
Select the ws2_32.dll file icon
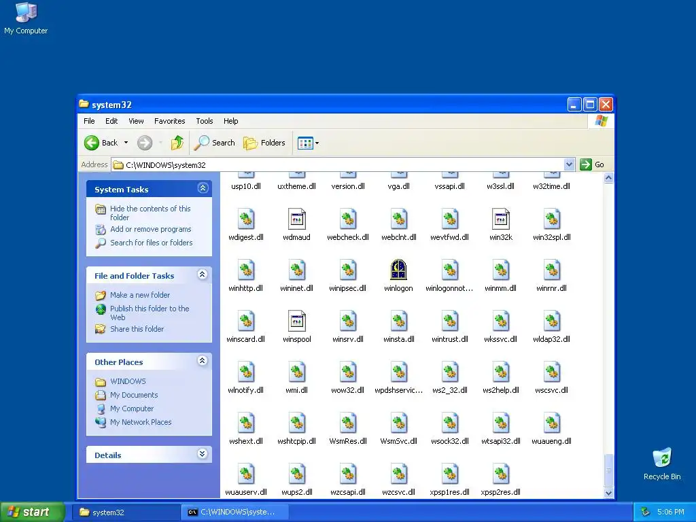[x=450, y=372]
